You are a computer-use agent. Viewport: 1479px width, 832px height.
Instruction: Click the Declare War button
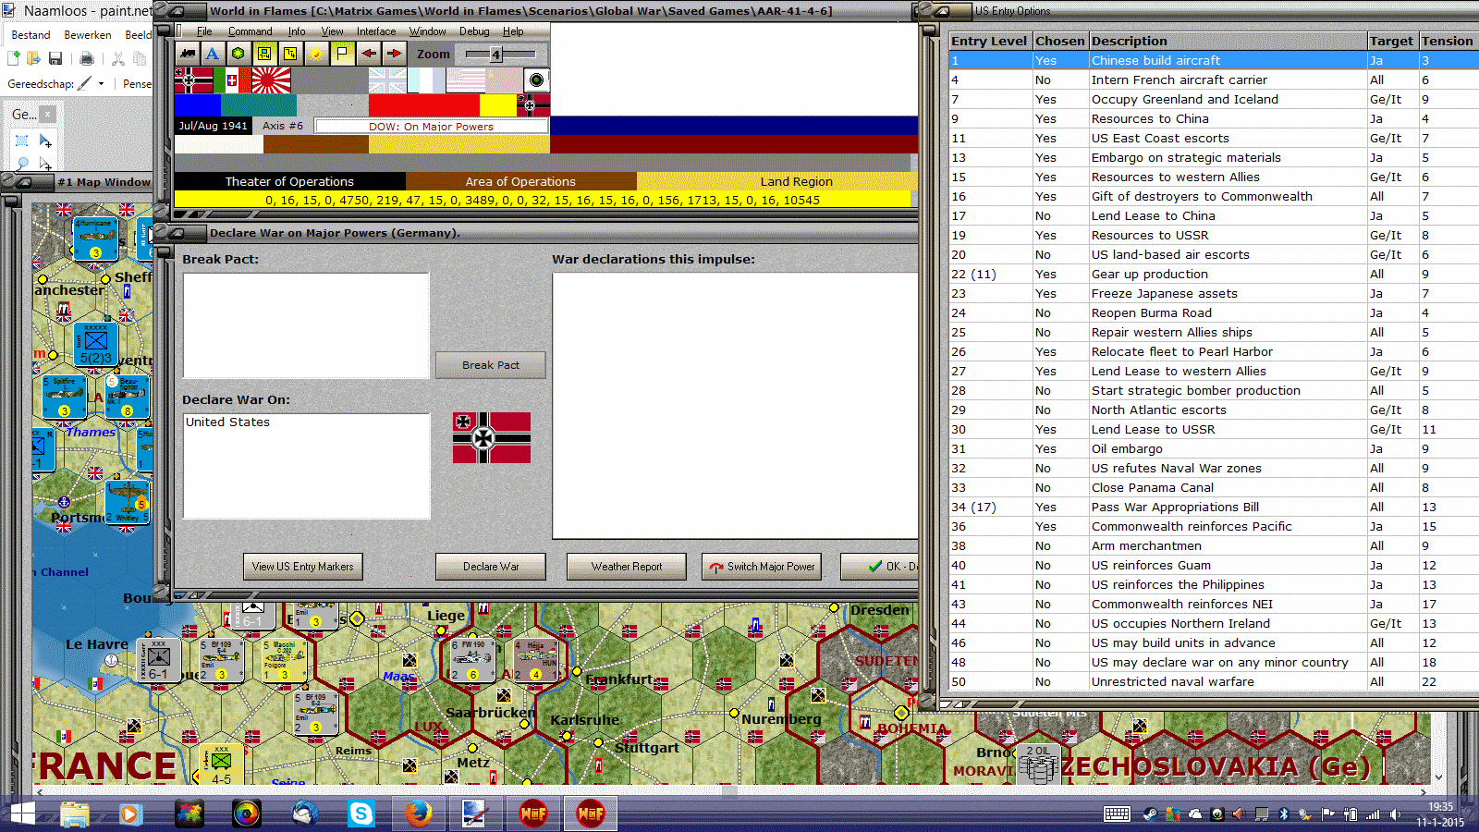point(491,567)
